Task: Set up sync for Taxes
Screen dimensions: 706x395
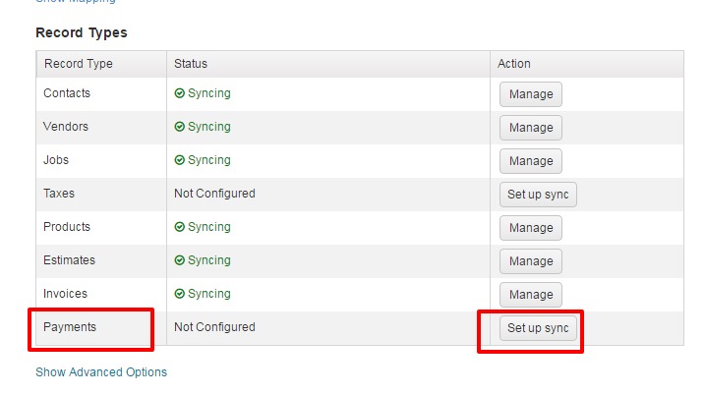Action: (538, 195)
